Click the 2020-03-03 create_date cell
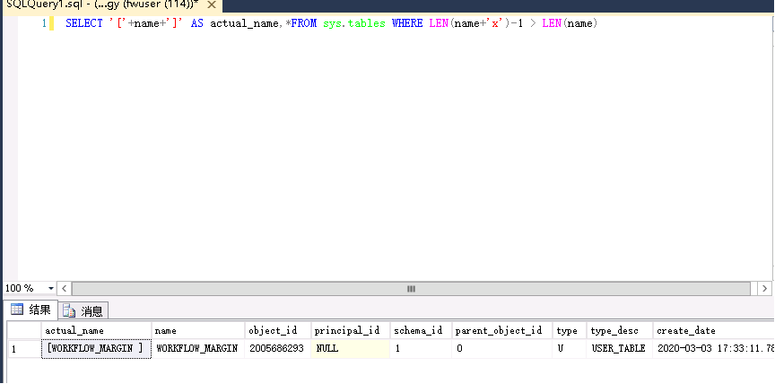 tap(713, 348)
